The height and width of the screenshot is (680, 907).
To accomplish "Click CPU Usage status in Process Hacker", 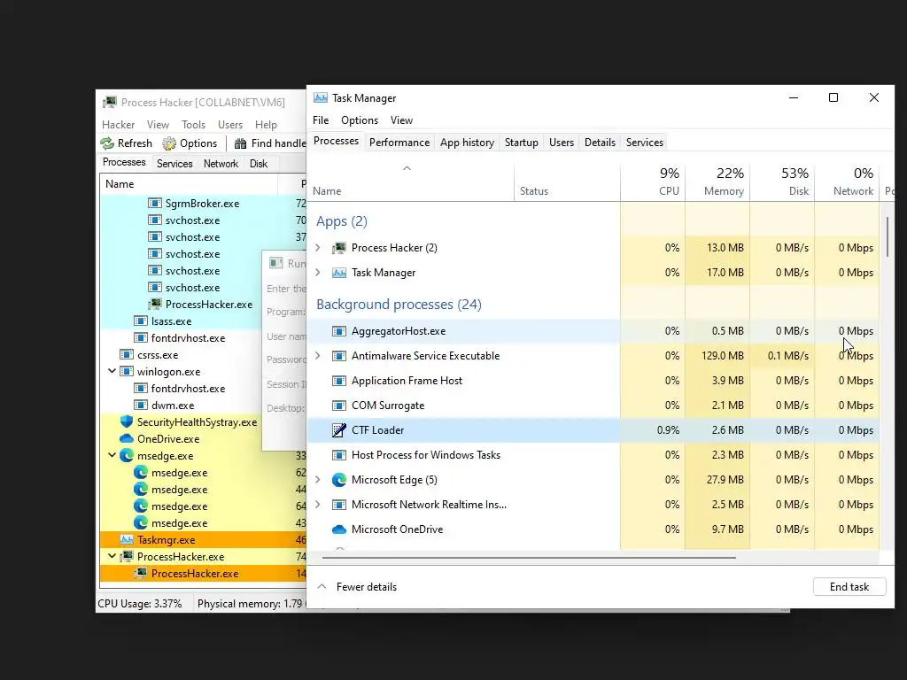I will tap(139, 604).
